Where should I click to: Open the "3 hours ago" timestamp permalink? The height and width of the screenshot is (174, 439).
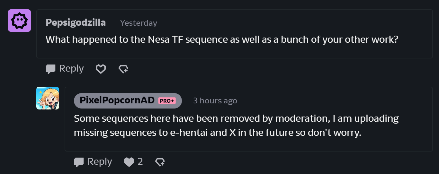pos(215,101)
